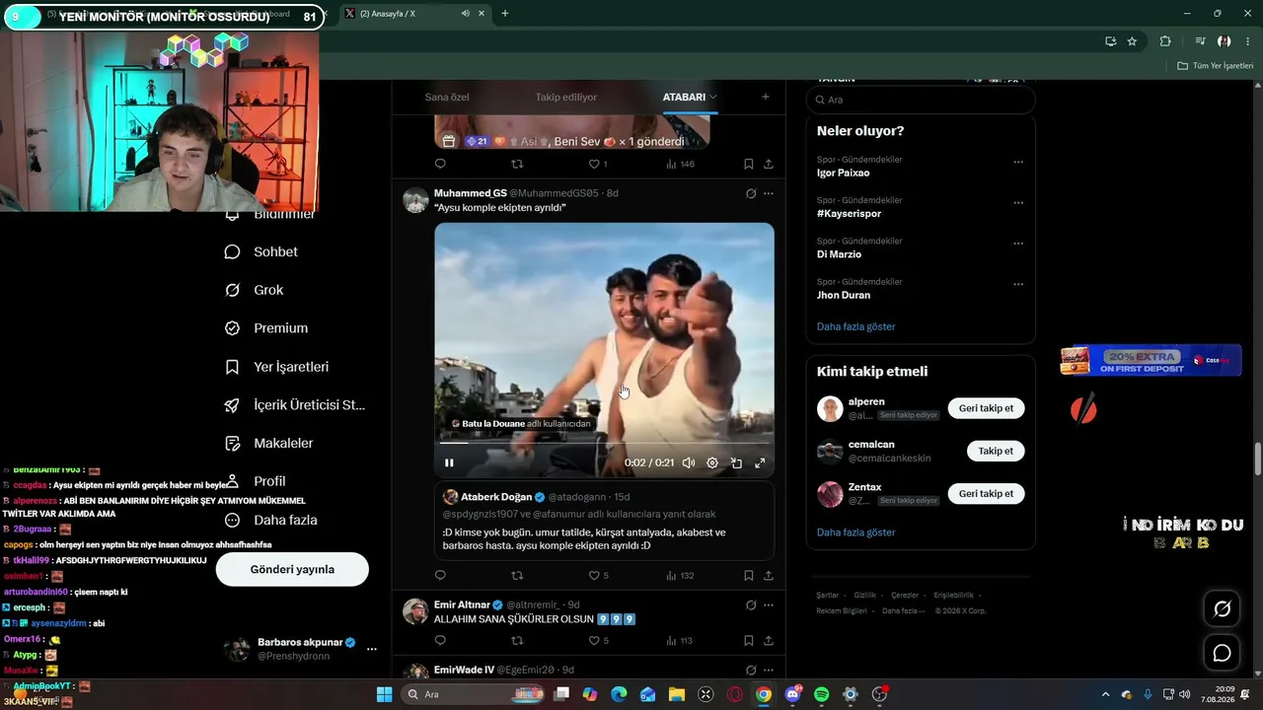Open Chrome's three-dot menu
Image resolution: width=1263 pixels, height=710 pixels.
(x=1247, y=41)
